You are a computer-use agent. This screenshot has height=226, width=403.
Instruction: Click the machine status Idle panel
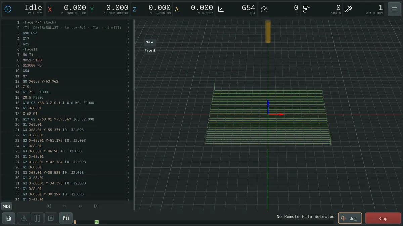[23, 9]
